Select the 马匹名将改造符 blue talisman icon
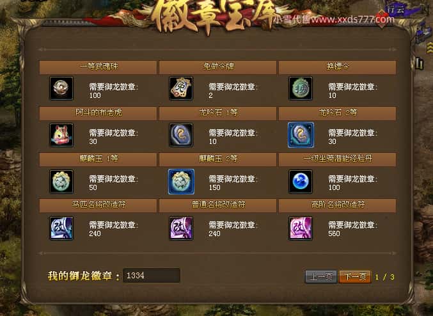Viewport: 433px width, 316px height. [61, 228]
